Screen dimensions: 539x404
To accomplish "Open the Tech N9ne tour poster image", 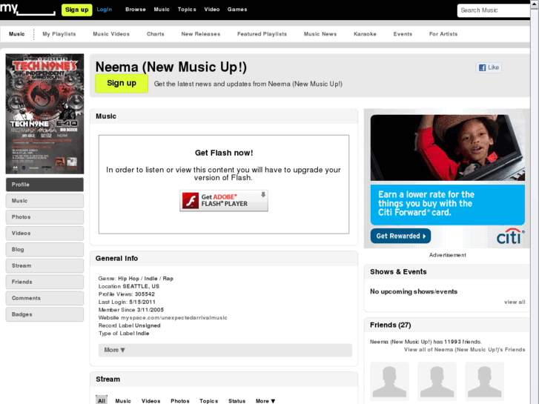I will click(x=44, y=114).
